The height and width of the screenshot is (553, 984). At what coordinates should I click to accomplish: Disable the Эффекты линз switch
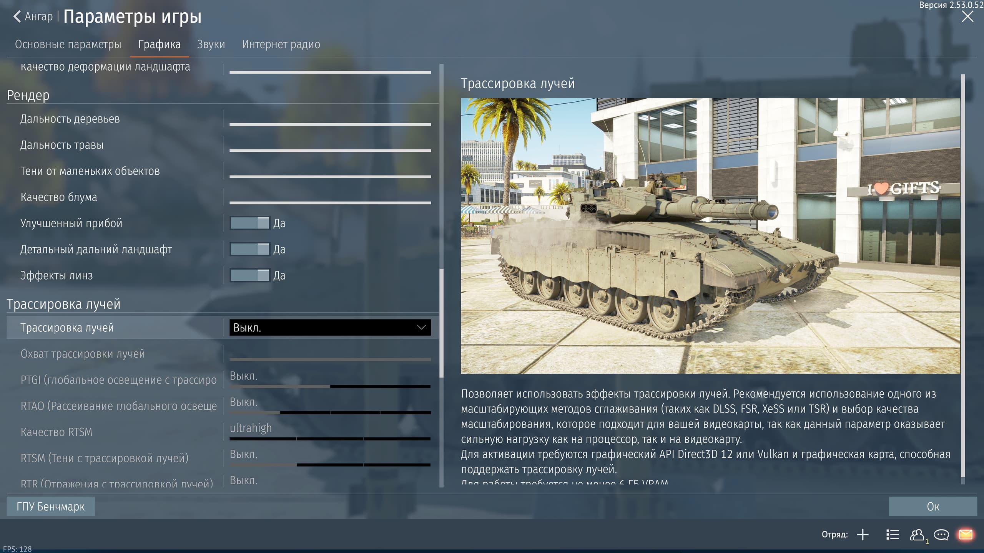tap(250, 275)
